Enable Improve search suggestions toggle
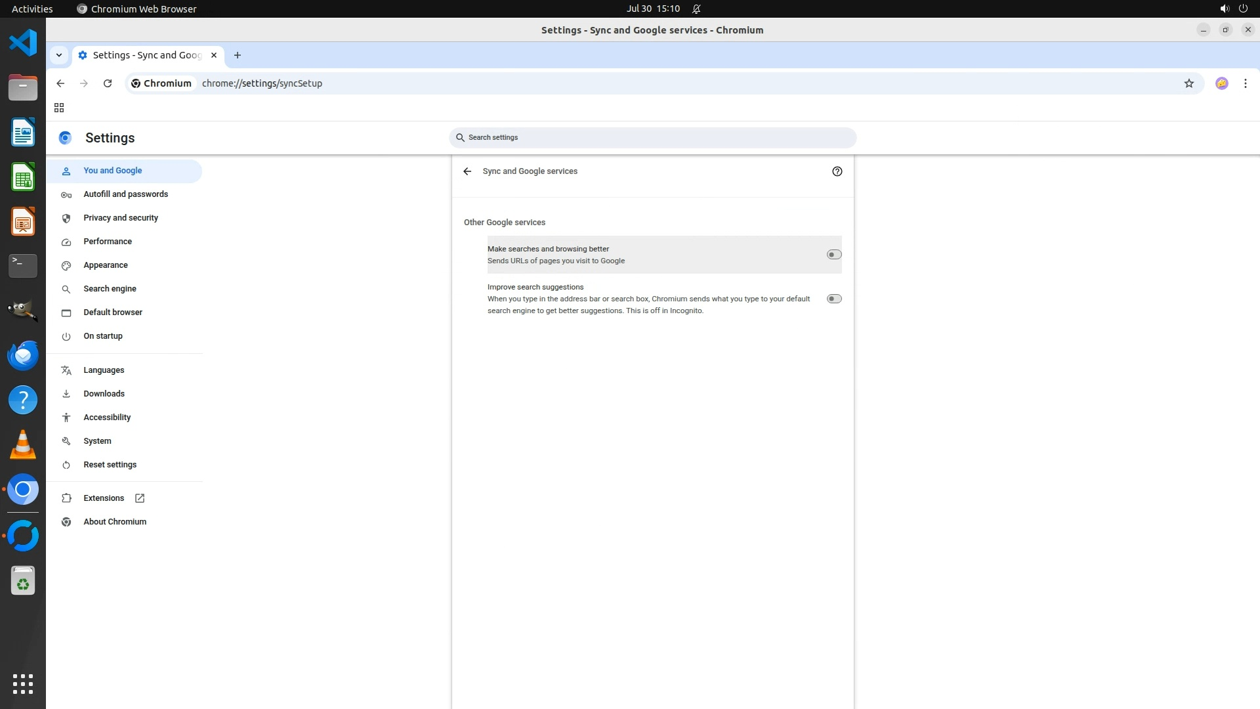Image resolution: width=1260 pixels, height=709 pixels. pos(833,299)
